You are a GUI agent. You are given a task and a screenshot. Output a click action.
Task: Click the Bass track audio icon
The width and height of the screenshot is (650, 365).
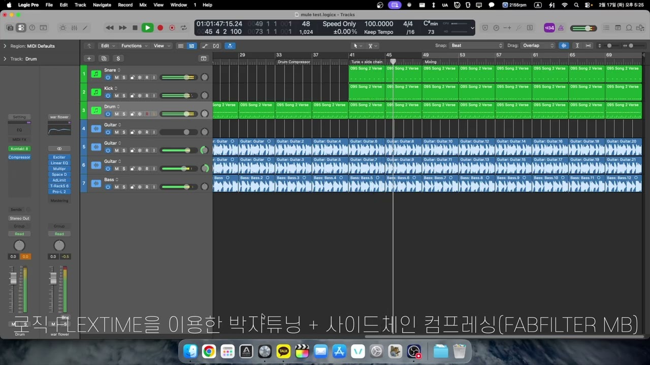[x=96, y=184]
